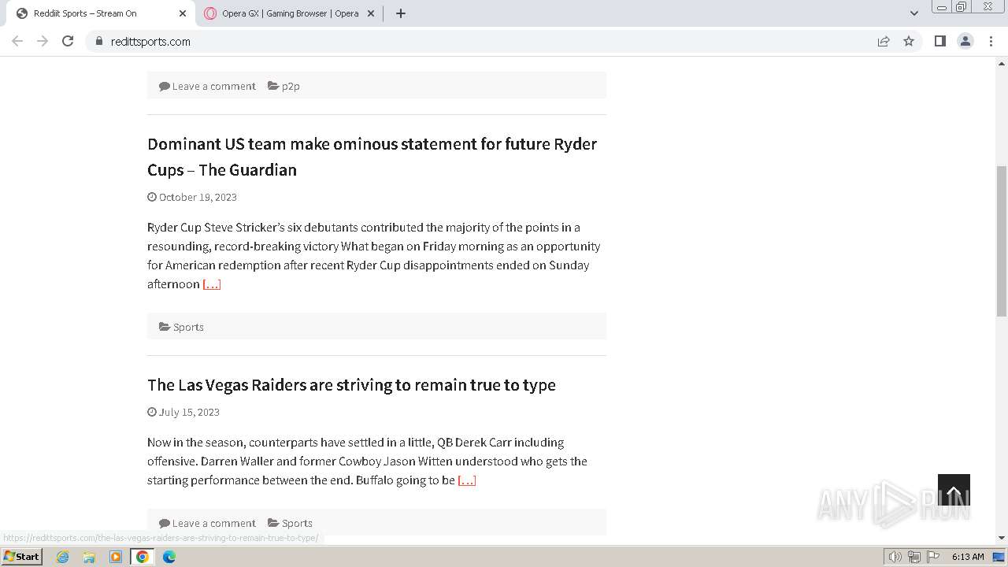Click the comment bubble icon on Raiders post
The image size is (1008, 567).
coord(165,523)
